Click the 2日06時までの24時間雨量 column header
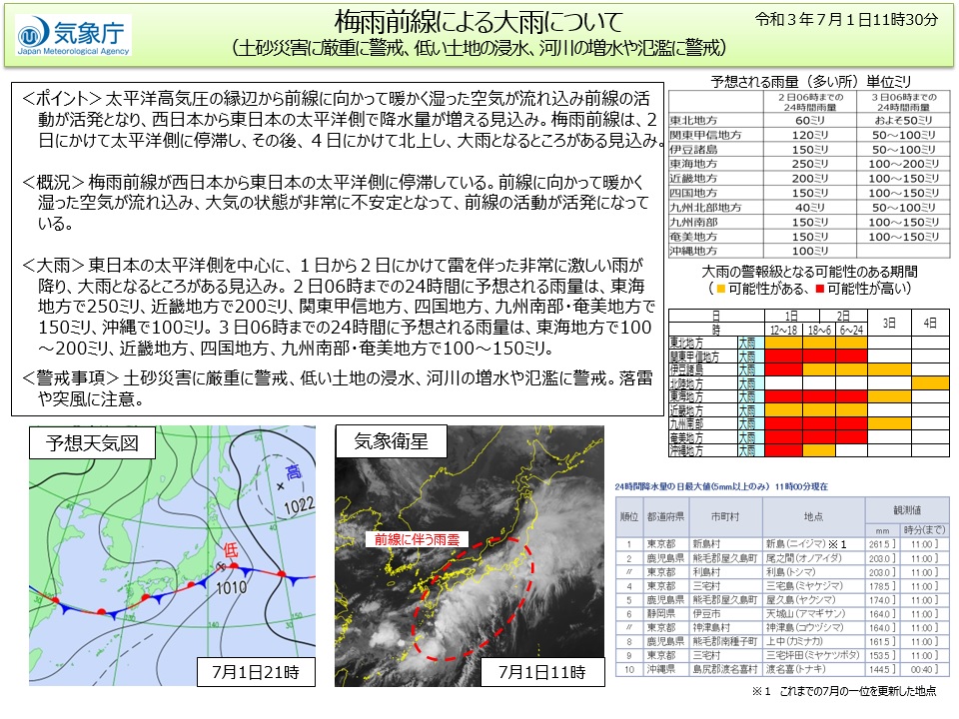The height and width of the screenshot is (719, 959). click(810, 102)
